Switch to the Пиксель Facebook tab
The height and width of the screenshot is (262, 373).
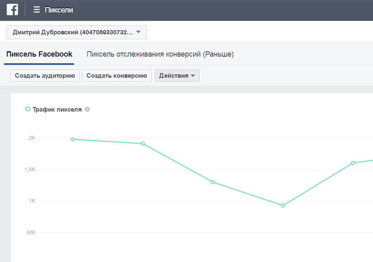pyautogui.click(x=39, y=54)
